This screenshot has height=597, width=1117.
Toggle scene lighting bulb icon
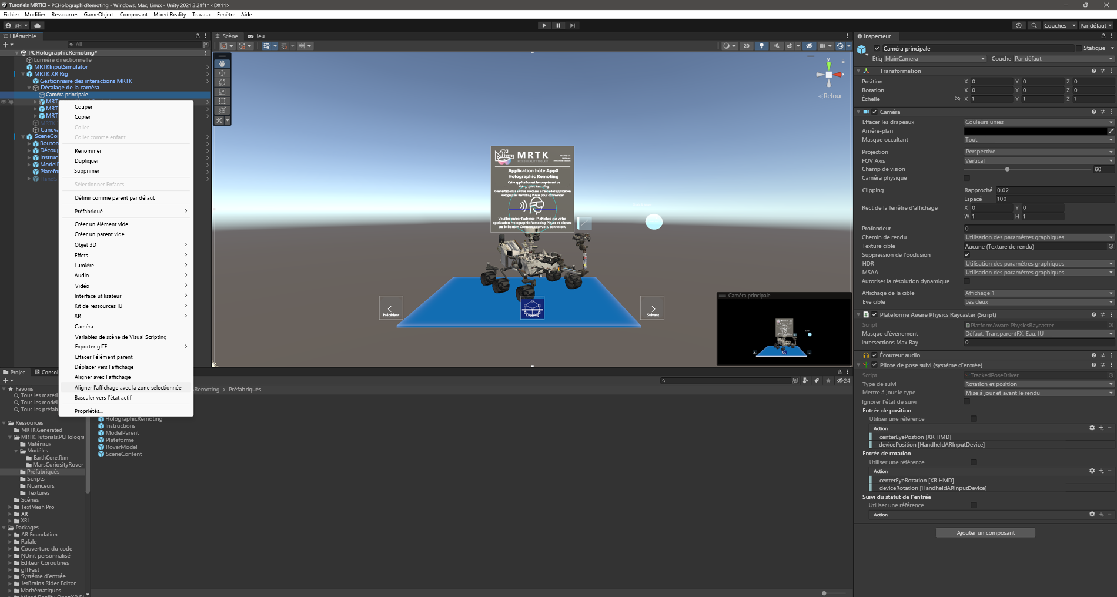click(x=762, y=46)
